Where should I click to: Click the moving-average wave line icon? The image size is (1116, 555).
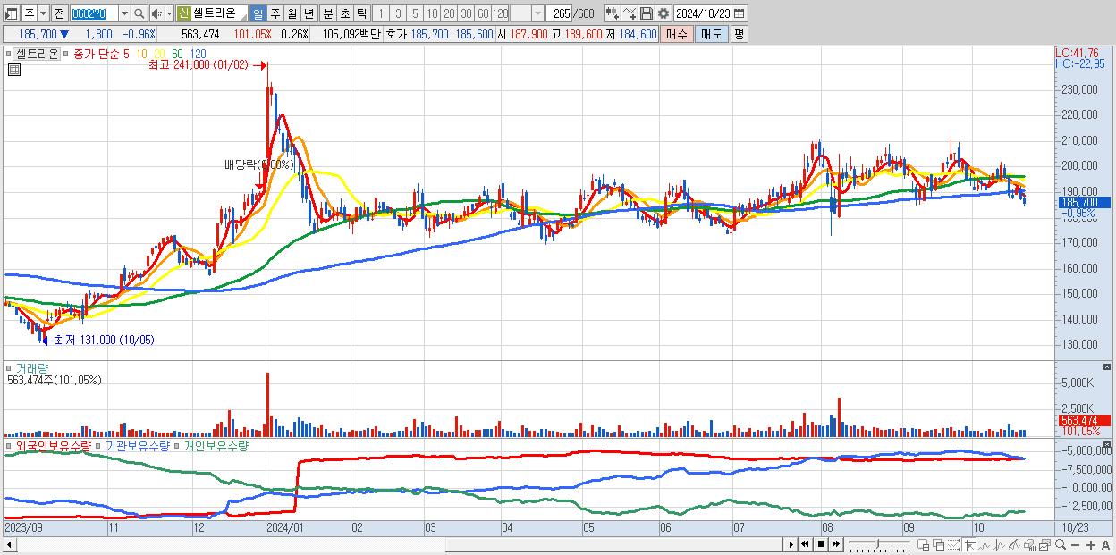pyautogui.click(x=984, y=545)
